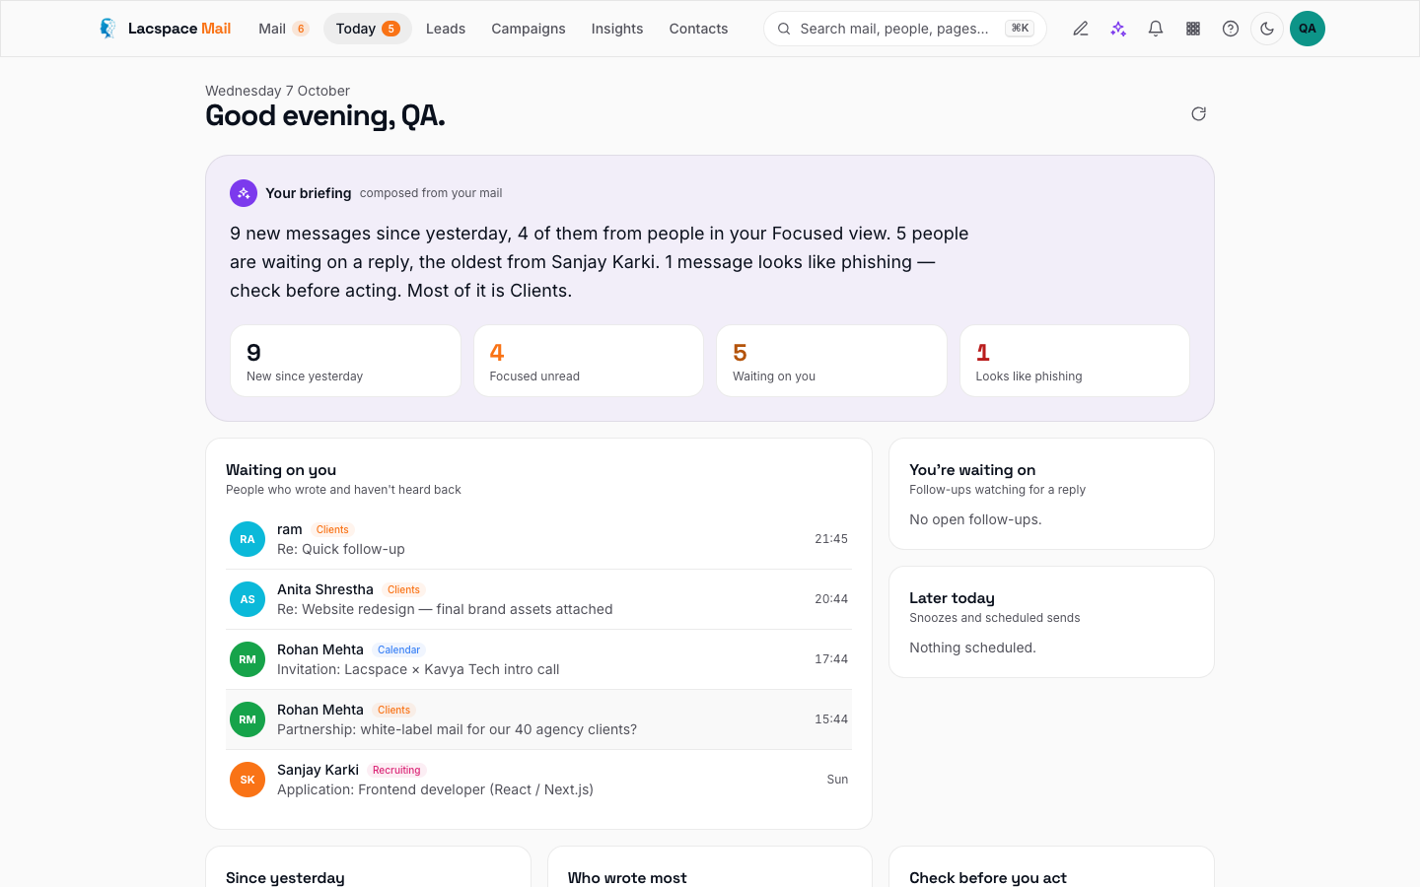Click the Clients tag next to ram
Viewport: 1420px width, 887px height.
332,530
